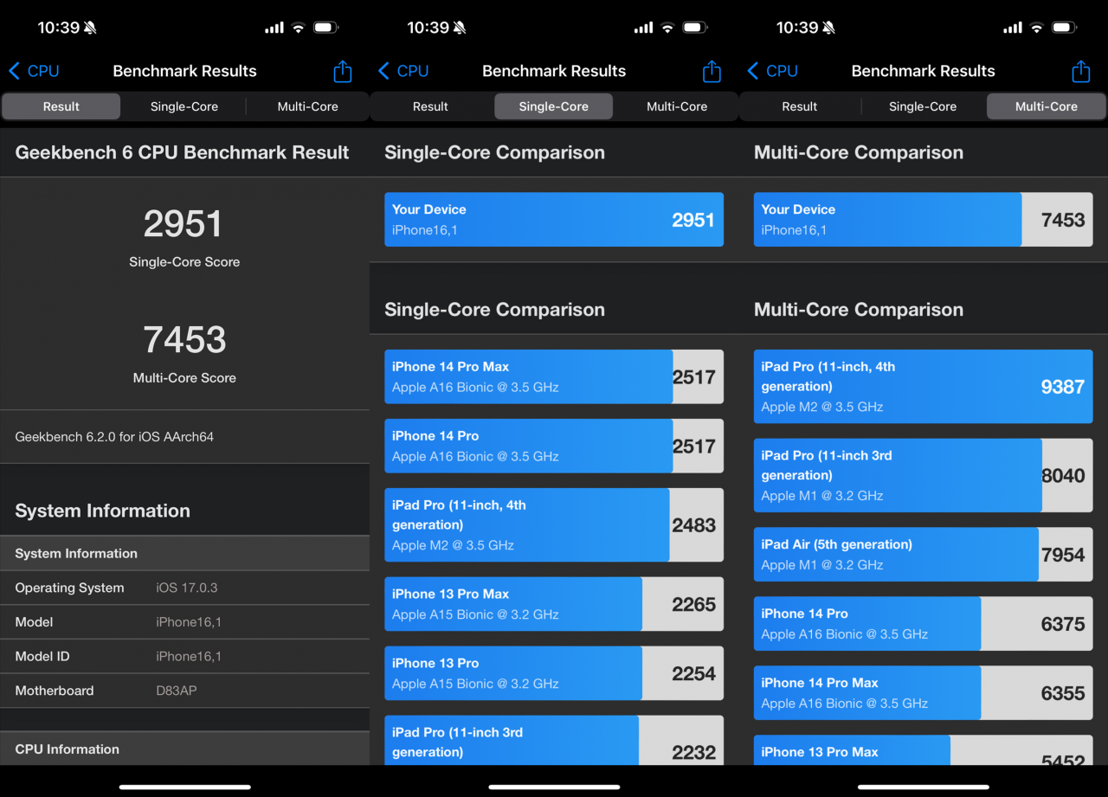Tap the CPU back label on the Result screen
The width and height of the screenshot is (1108, 797).
tap(43, 71)
